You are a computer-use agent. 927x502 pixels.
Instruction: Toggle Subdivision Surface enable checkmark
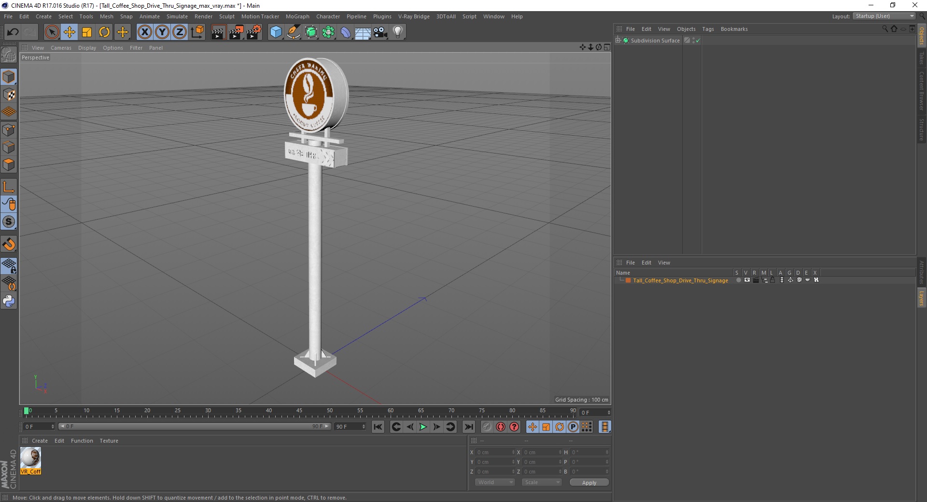tap(698, 41)
